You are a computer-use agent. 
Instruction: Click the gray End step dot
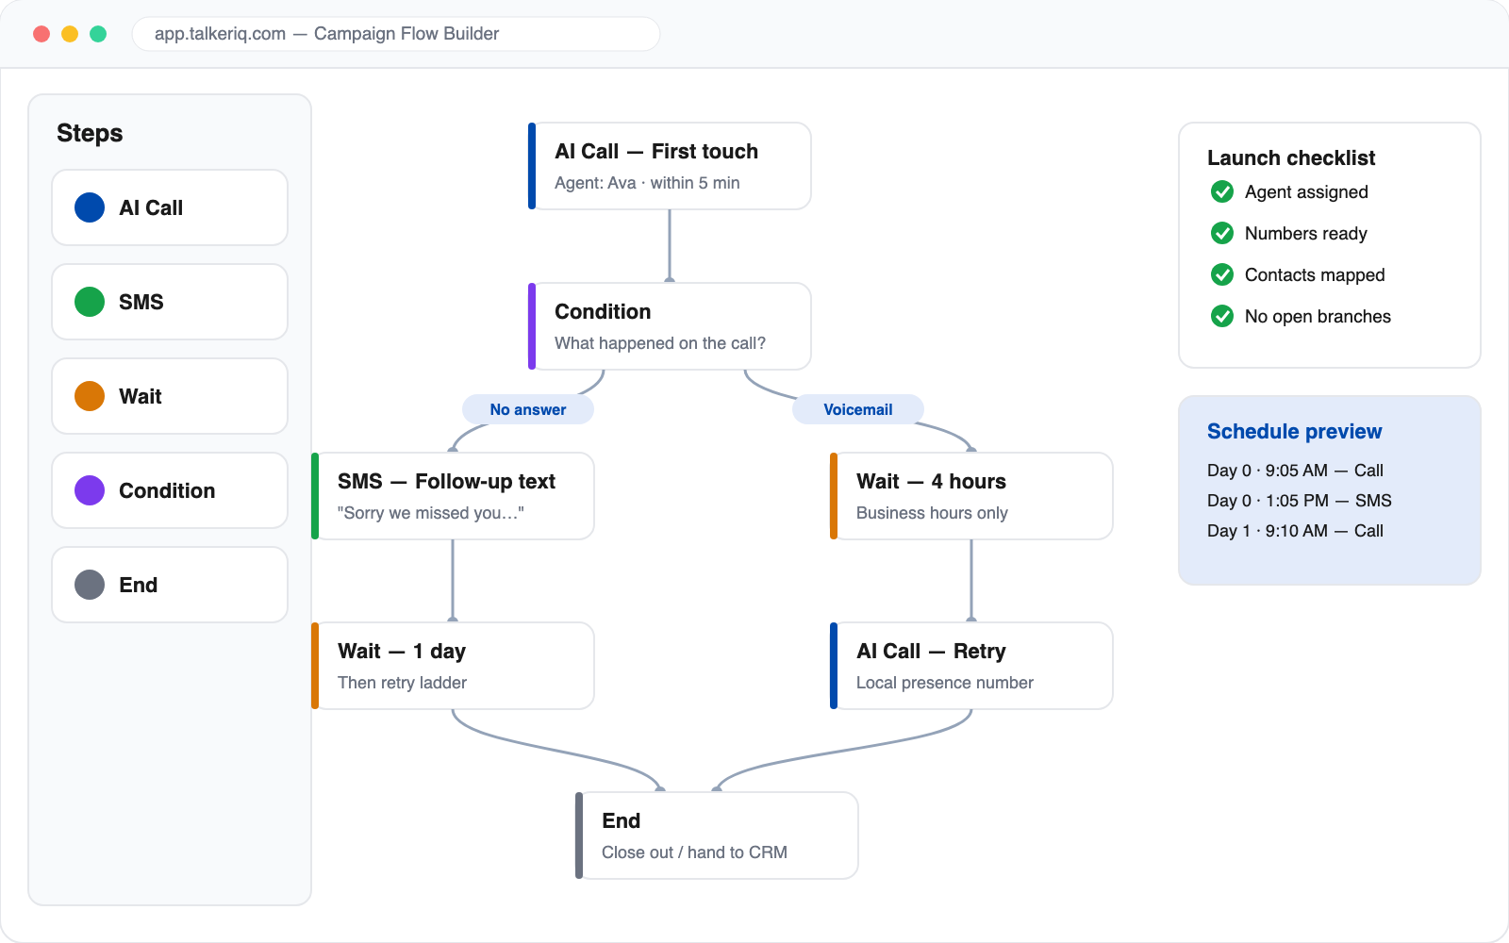[x=90, y=585]
